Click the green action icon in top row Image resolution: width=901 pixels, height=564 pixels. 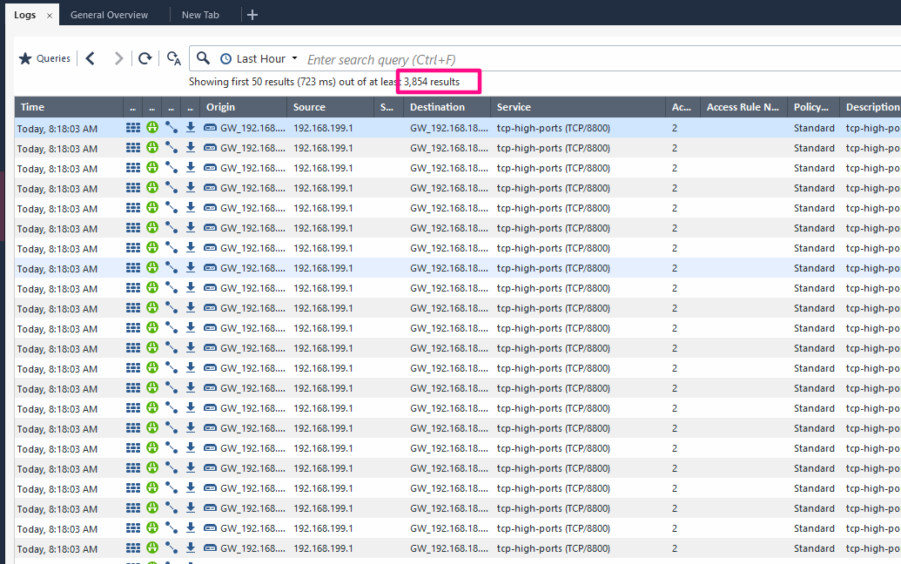click(152, 127)
